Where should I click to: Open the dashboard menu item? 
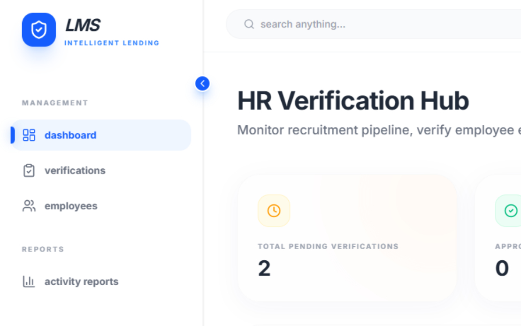[x=101, y=135]
